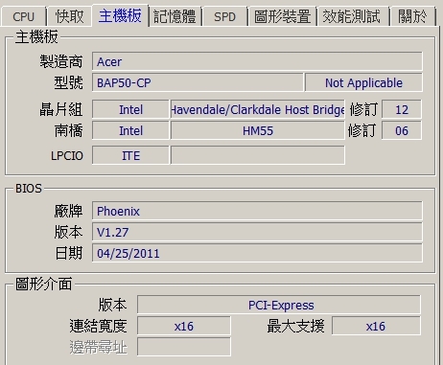The width and height of the screenshot is (443, 365).
Task: Click the 連結寬度 label
Action: point(98,326)
